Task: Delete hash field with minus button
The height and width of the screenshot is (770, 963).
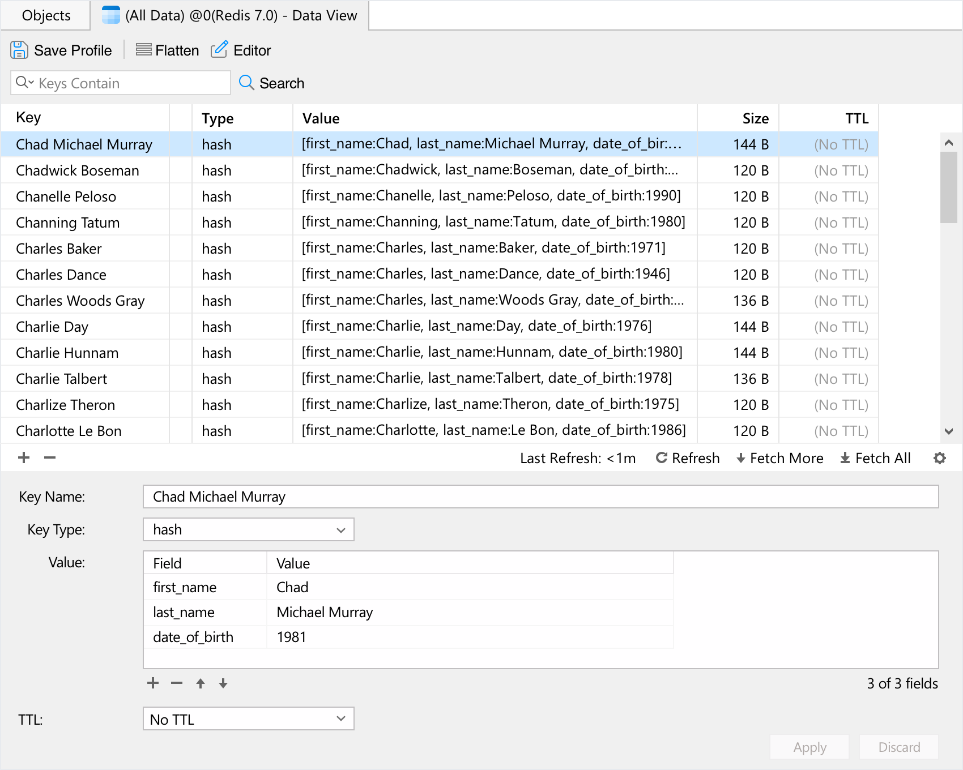Action: pos(177,683)
